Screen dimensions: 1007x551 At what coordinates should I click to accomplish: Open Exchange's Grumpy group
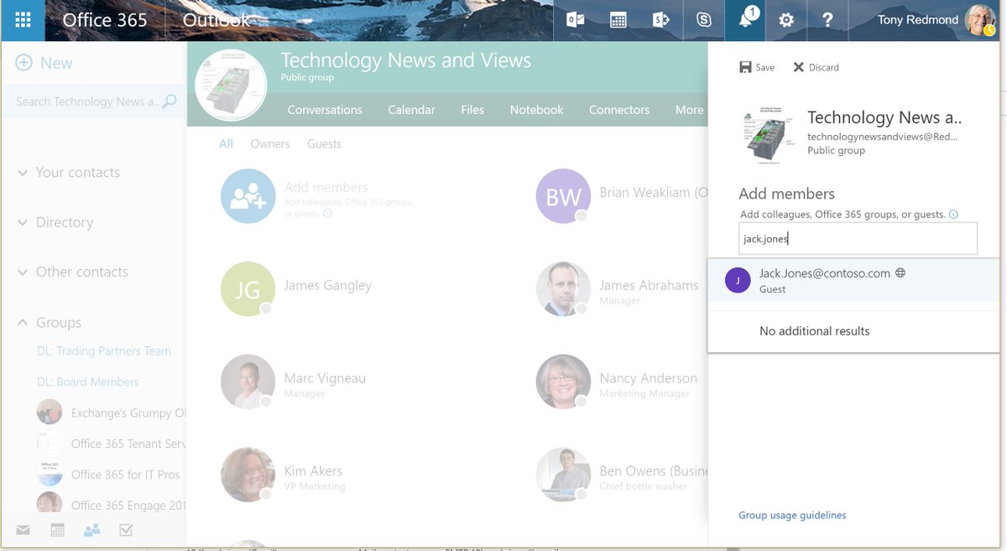[x=111, y=413]
